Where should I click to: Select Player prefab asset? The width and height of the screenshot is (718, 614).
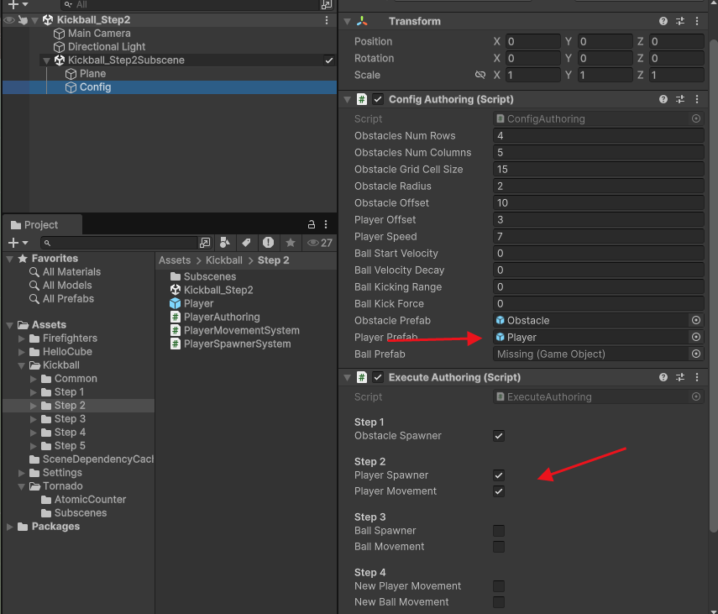tap(191, 303)
